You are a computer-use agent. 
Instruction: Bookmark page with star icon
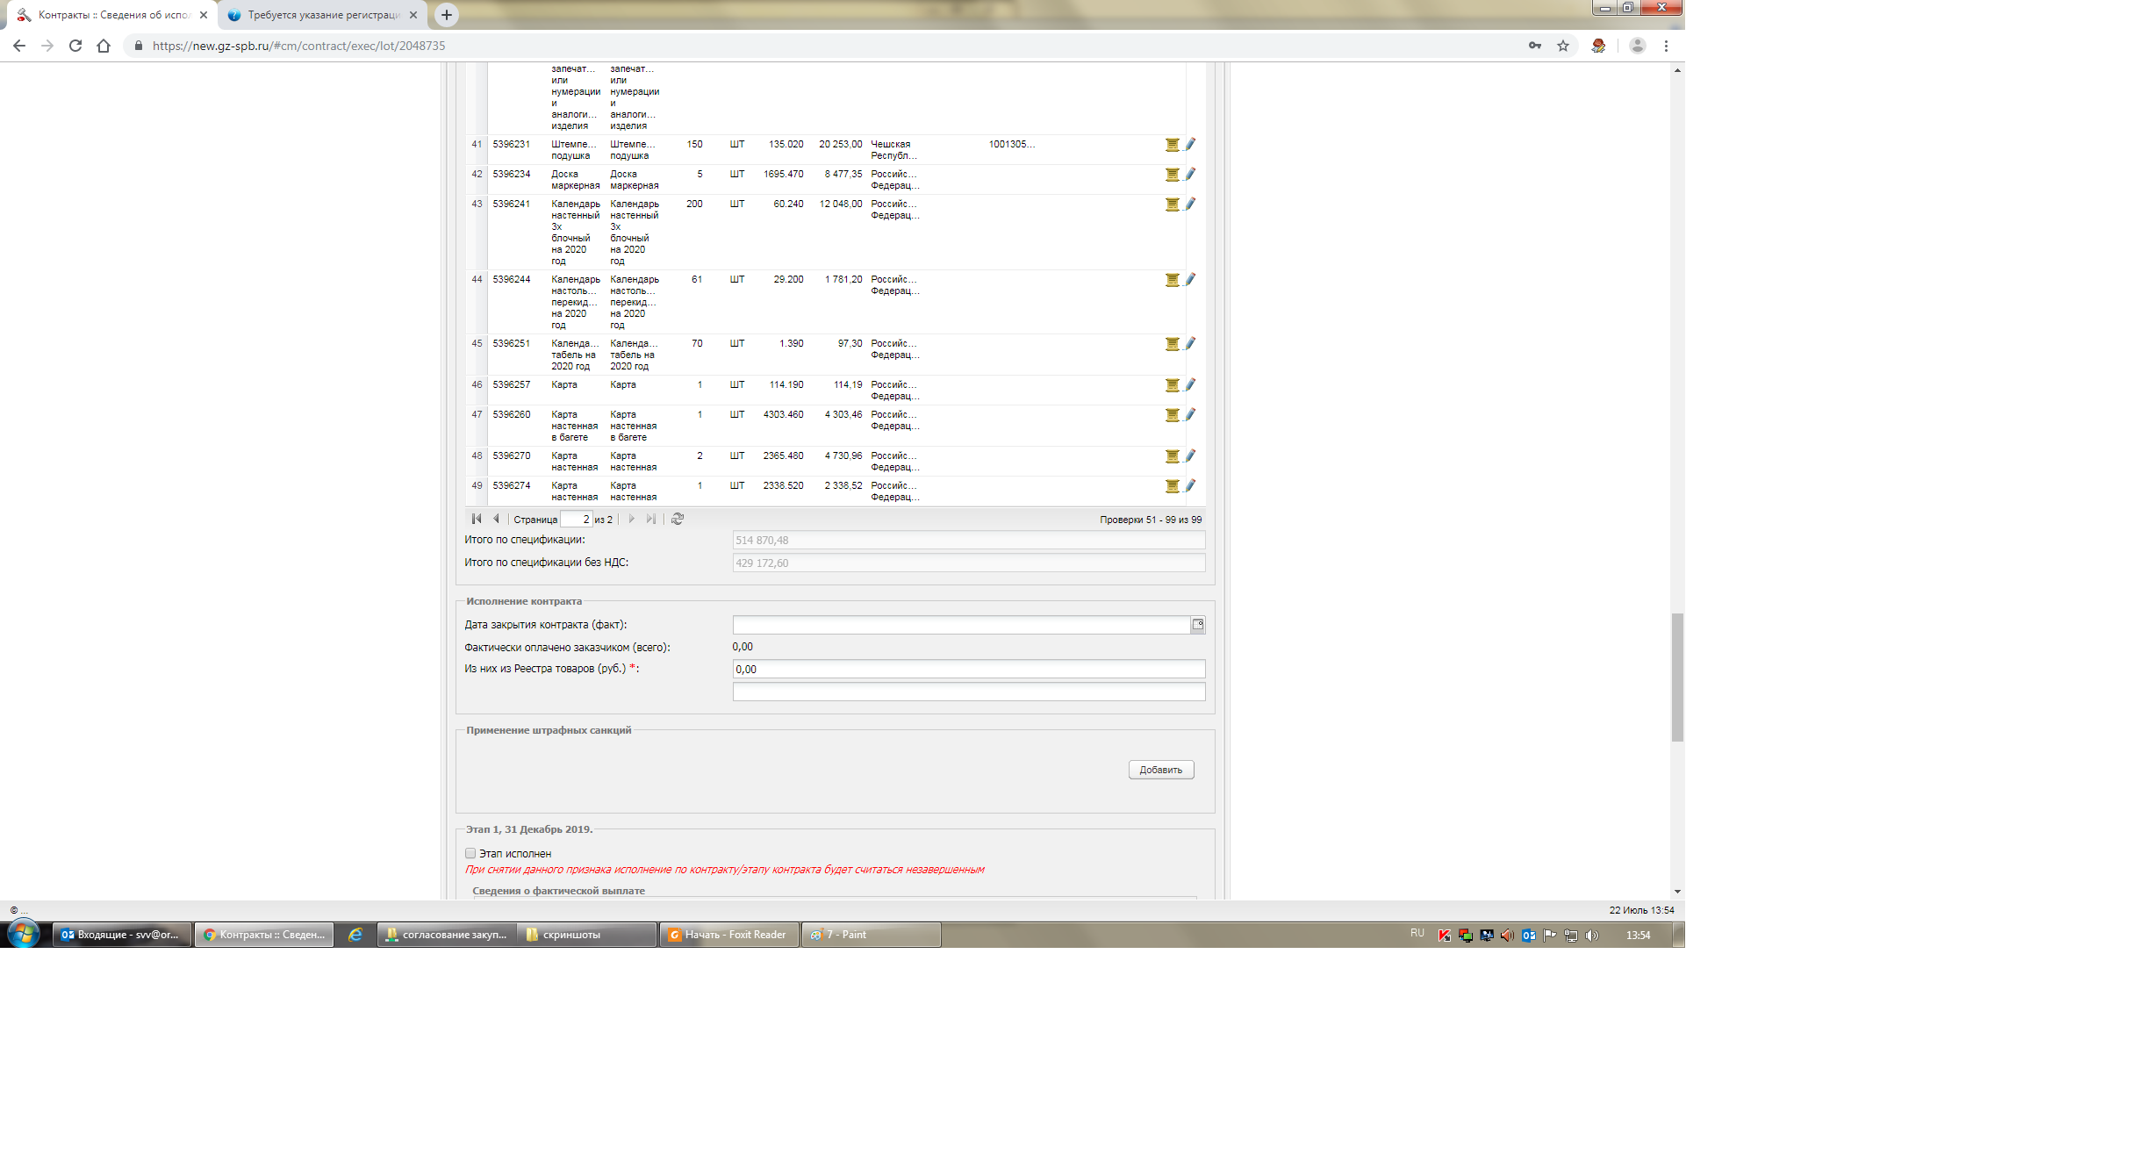click(1563, 46)
